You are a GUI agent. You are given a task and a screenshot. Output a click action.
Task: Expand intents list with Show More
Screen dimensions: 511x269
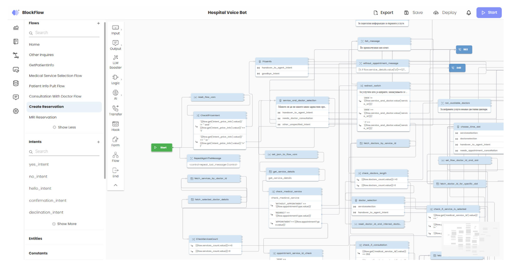pyautogui.click(x=64, y=224)
